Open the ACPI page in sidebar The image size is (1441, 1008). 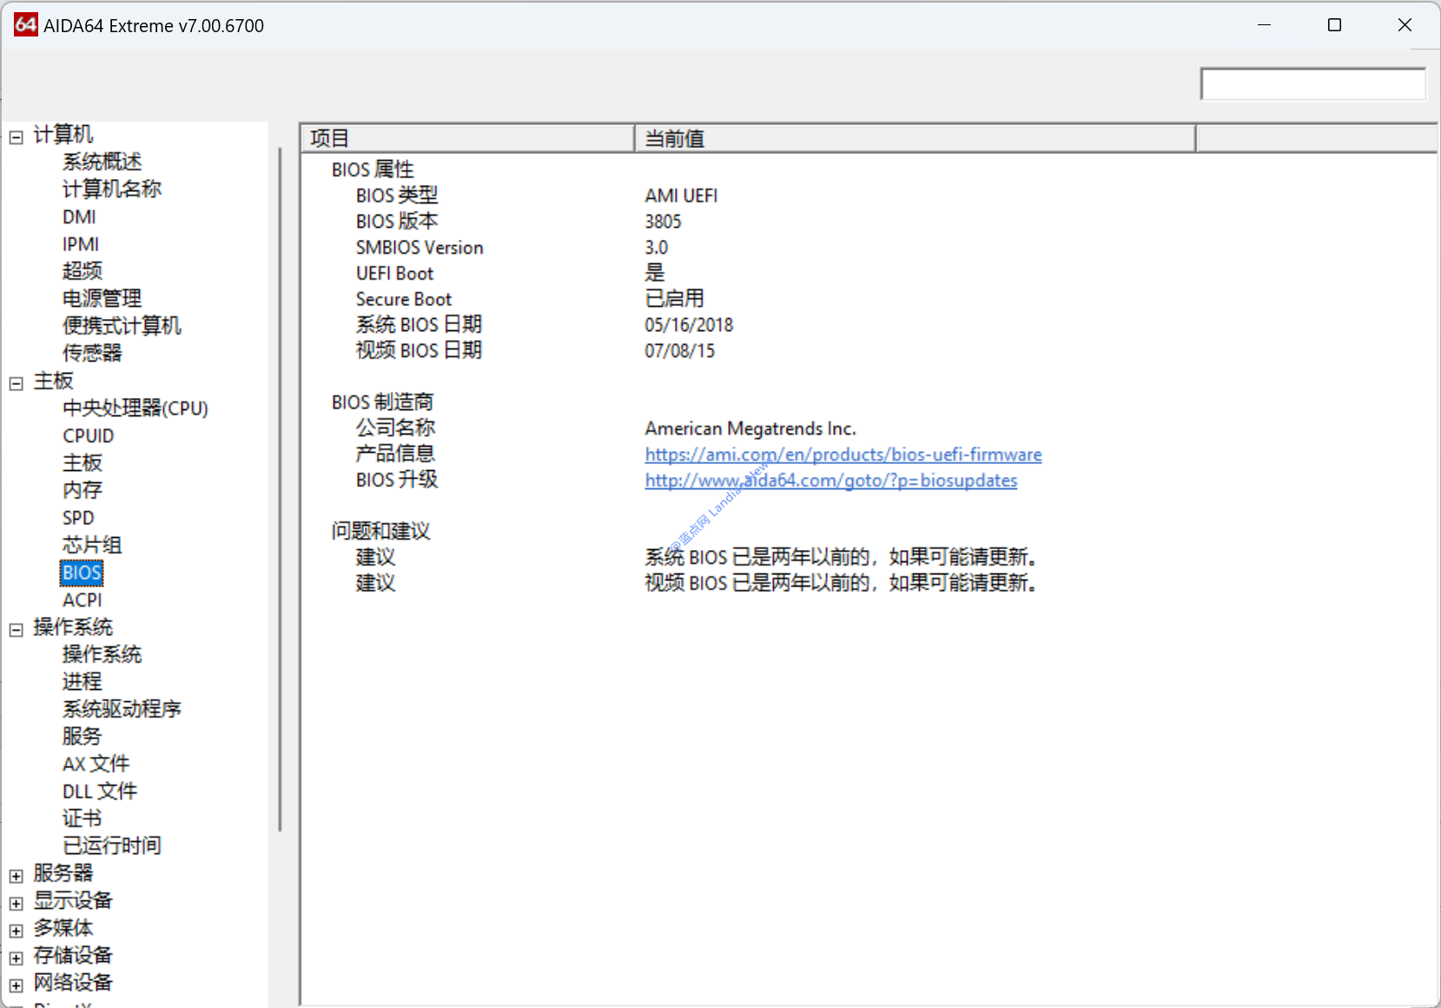pyautogui.click(x=82, y=600)
